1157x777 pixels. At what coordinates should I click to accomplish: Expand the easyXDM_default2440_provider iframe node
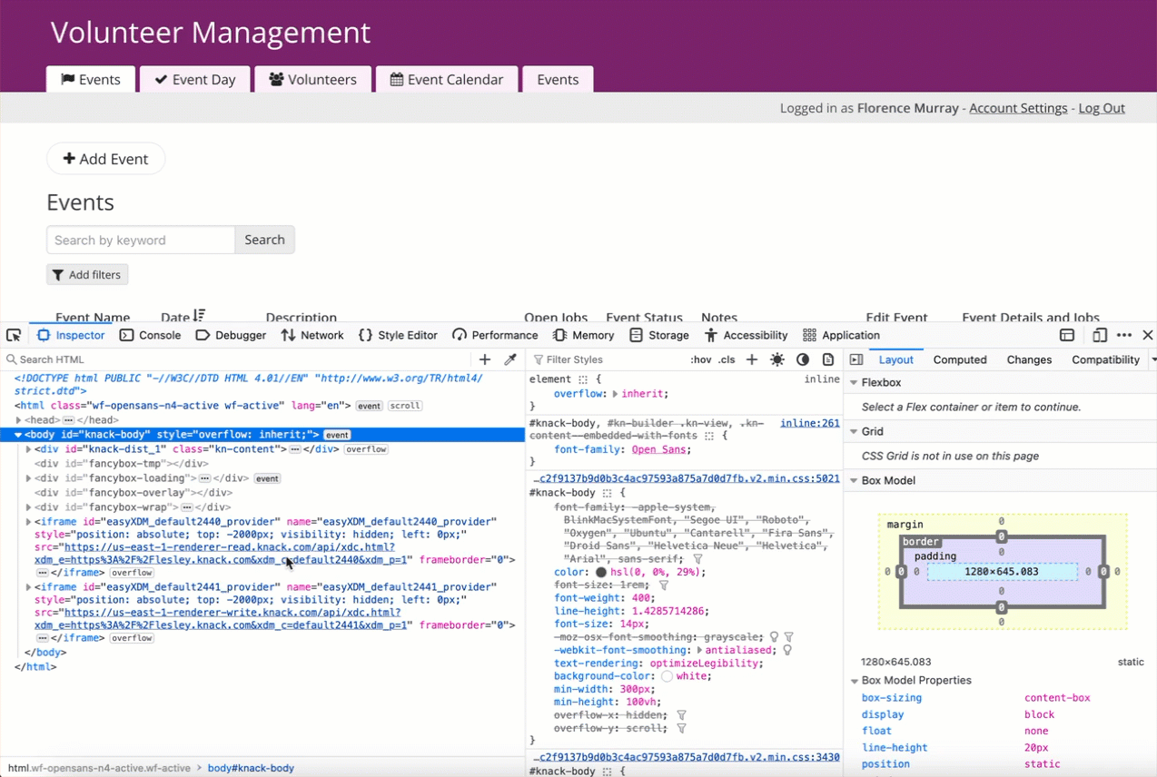coord(27,521)
